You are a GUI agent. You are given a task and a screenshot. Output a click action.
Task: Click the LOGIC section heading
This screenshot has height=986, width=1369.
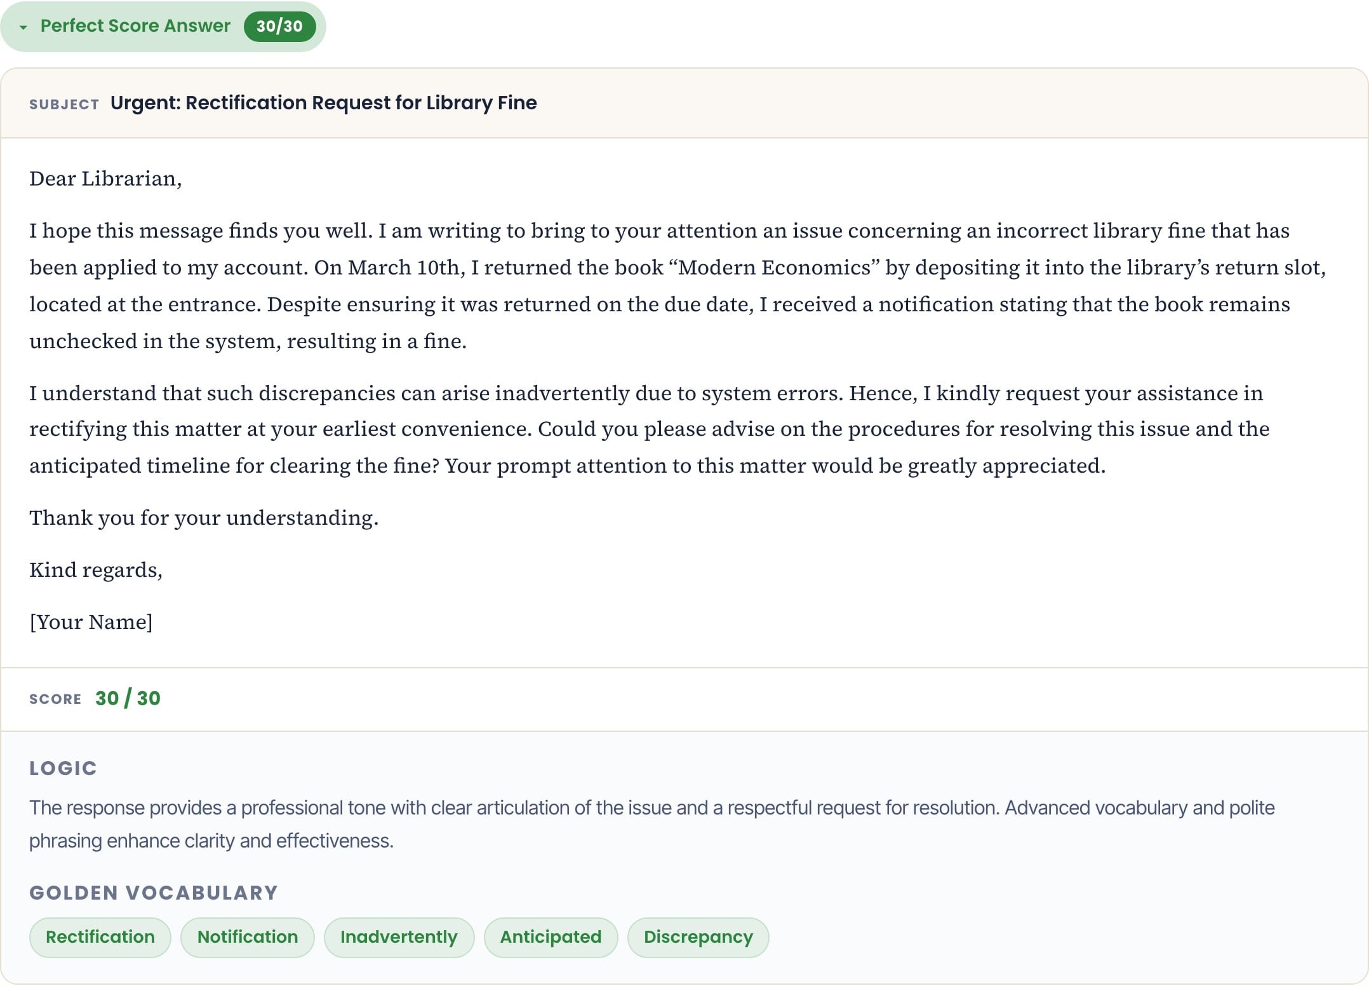coord(63,768)
